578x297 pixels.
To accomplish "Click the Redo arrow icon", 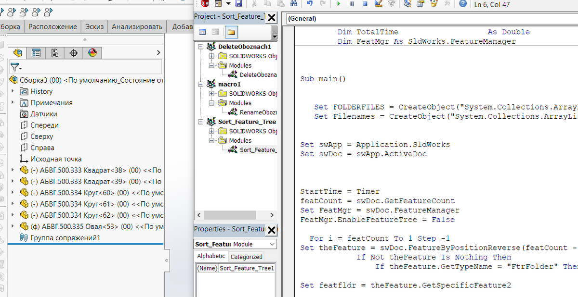I will (323, 3).
